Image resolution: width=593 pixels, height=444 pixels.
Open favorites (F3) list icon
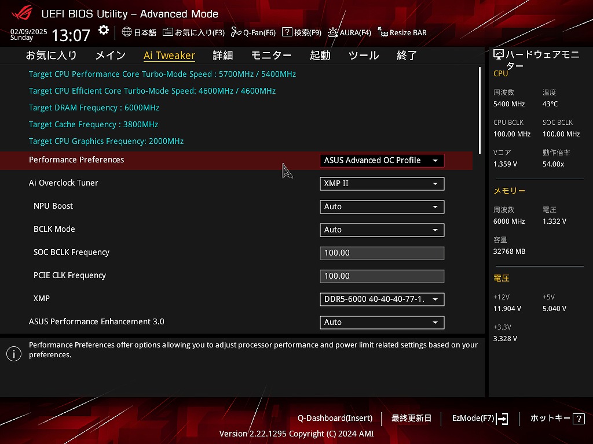tap(167, 32)
